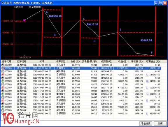
Task: Sort by 收益(元) column header
Action: (121, 61)
